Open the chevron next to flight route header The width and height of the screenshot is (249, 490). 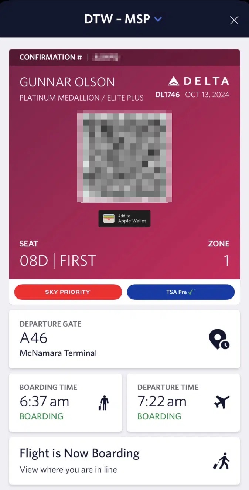click(158, 19)
